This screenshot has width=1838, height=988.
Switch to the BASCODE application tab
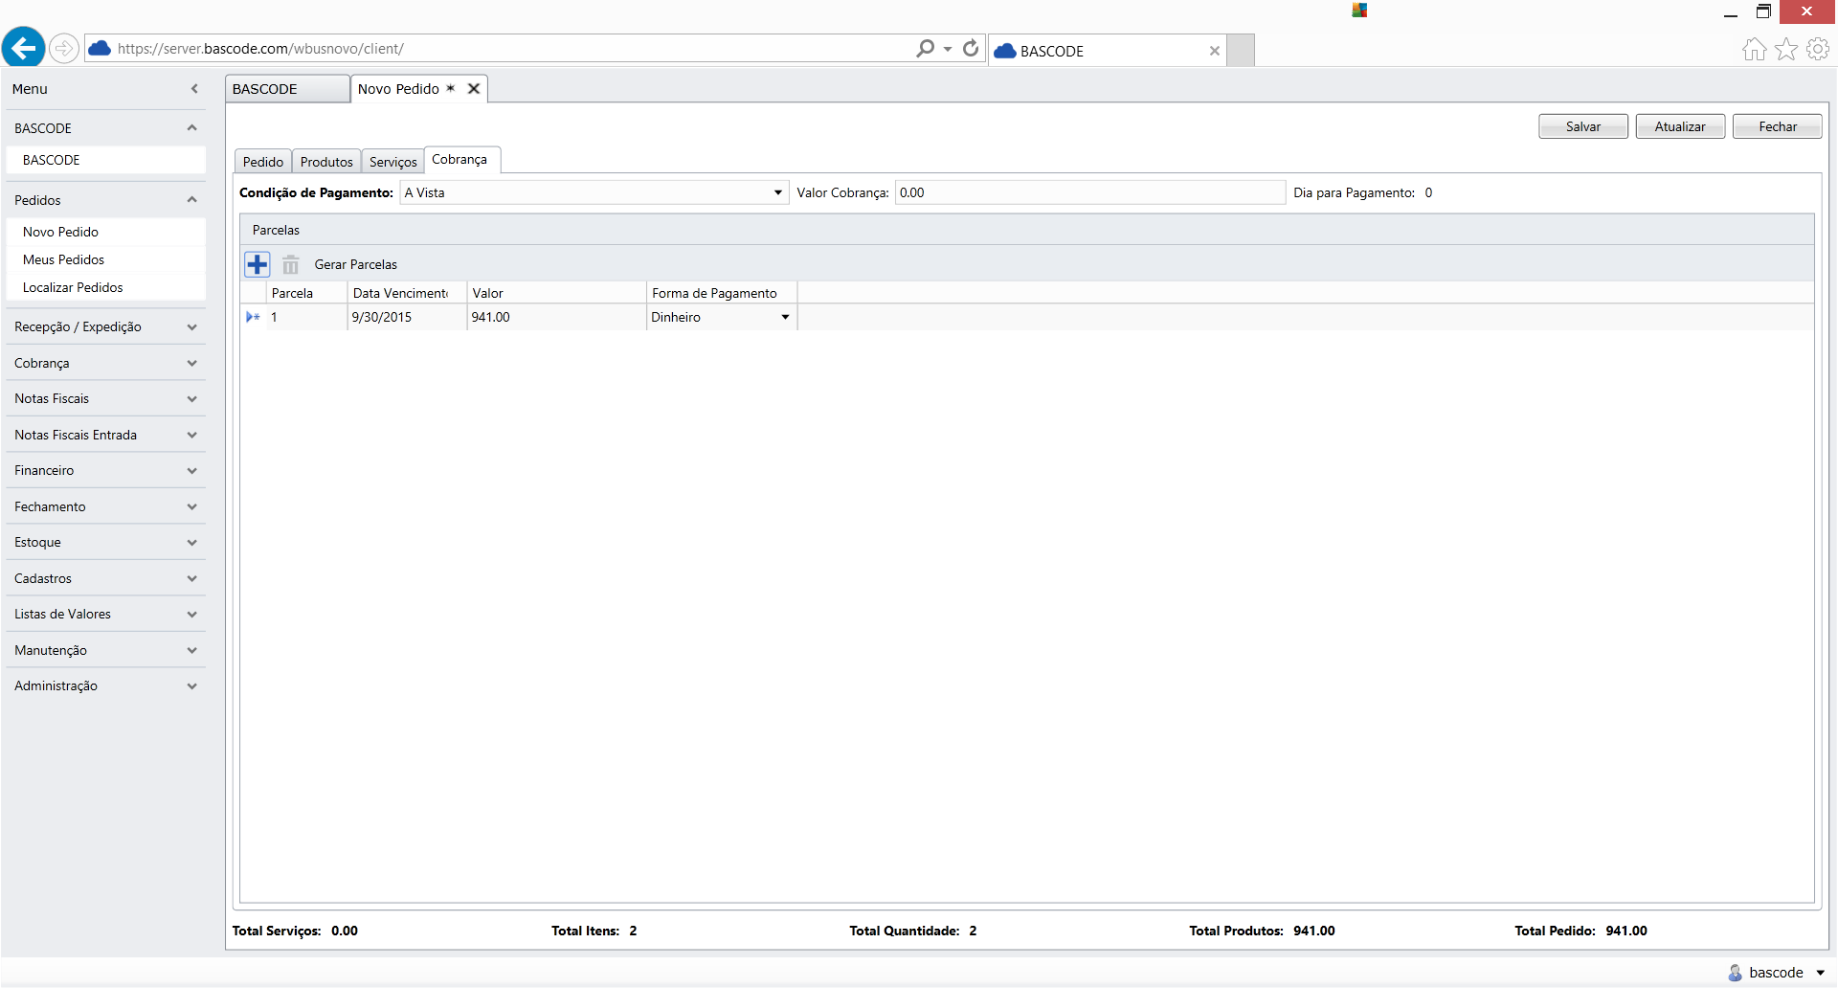pyautogui.click(x=287, y=89)
